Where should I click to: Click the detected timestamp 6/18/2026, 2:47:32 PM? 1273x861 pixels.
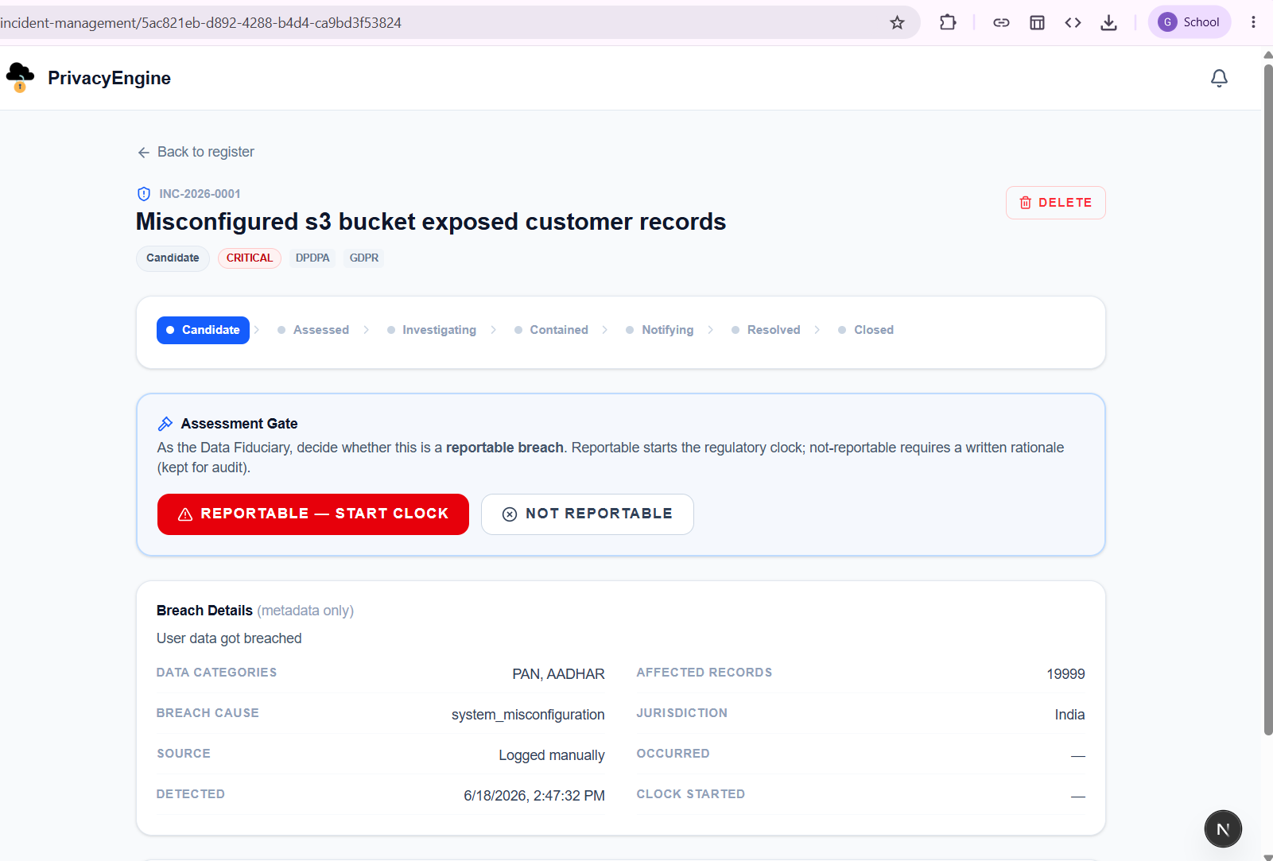[534, 796]
